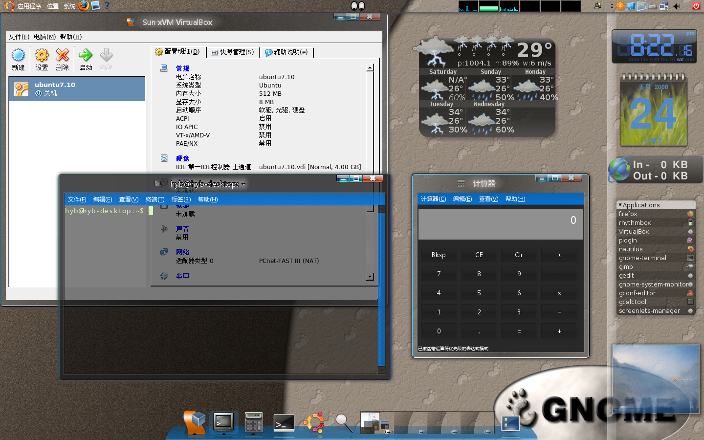This screenshot has width=704, height=440.
Task: Click the = equals key in calculator
Action: [x=519, y=331]
